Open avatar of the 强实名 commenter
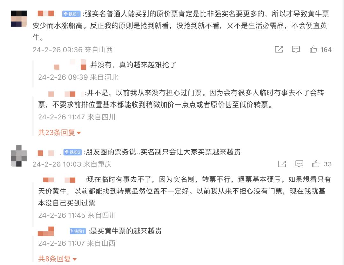The height and width of the screenshot is (265, 344). (x=19, y=19)
